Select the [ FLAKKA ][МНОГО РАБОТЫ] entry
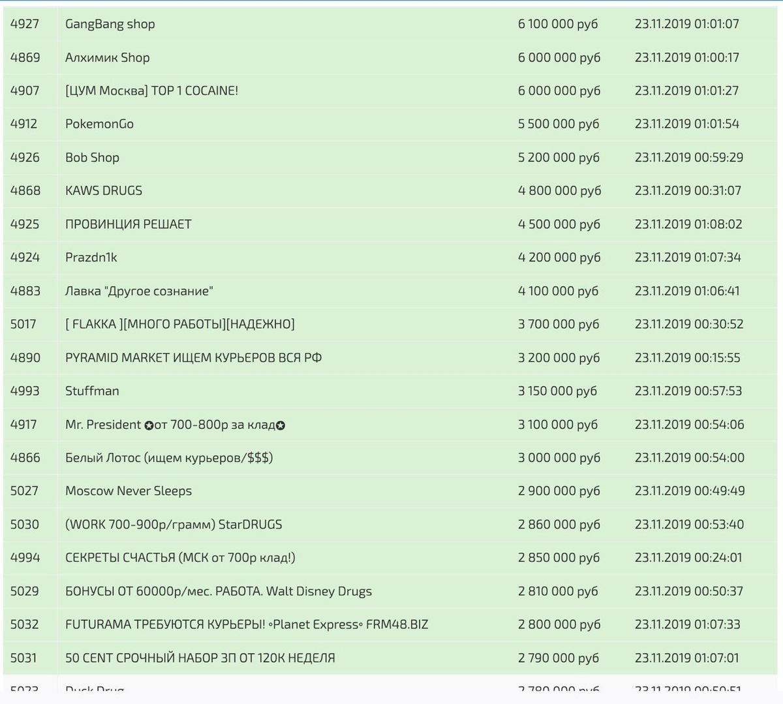The image size is (783, 704). tap(180, 324)
